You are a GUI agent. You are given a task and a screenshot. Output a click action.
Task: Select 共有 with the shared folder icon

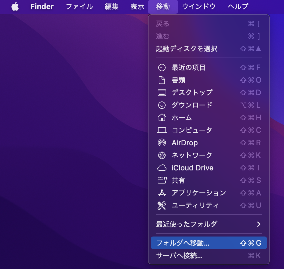[162, 180]
